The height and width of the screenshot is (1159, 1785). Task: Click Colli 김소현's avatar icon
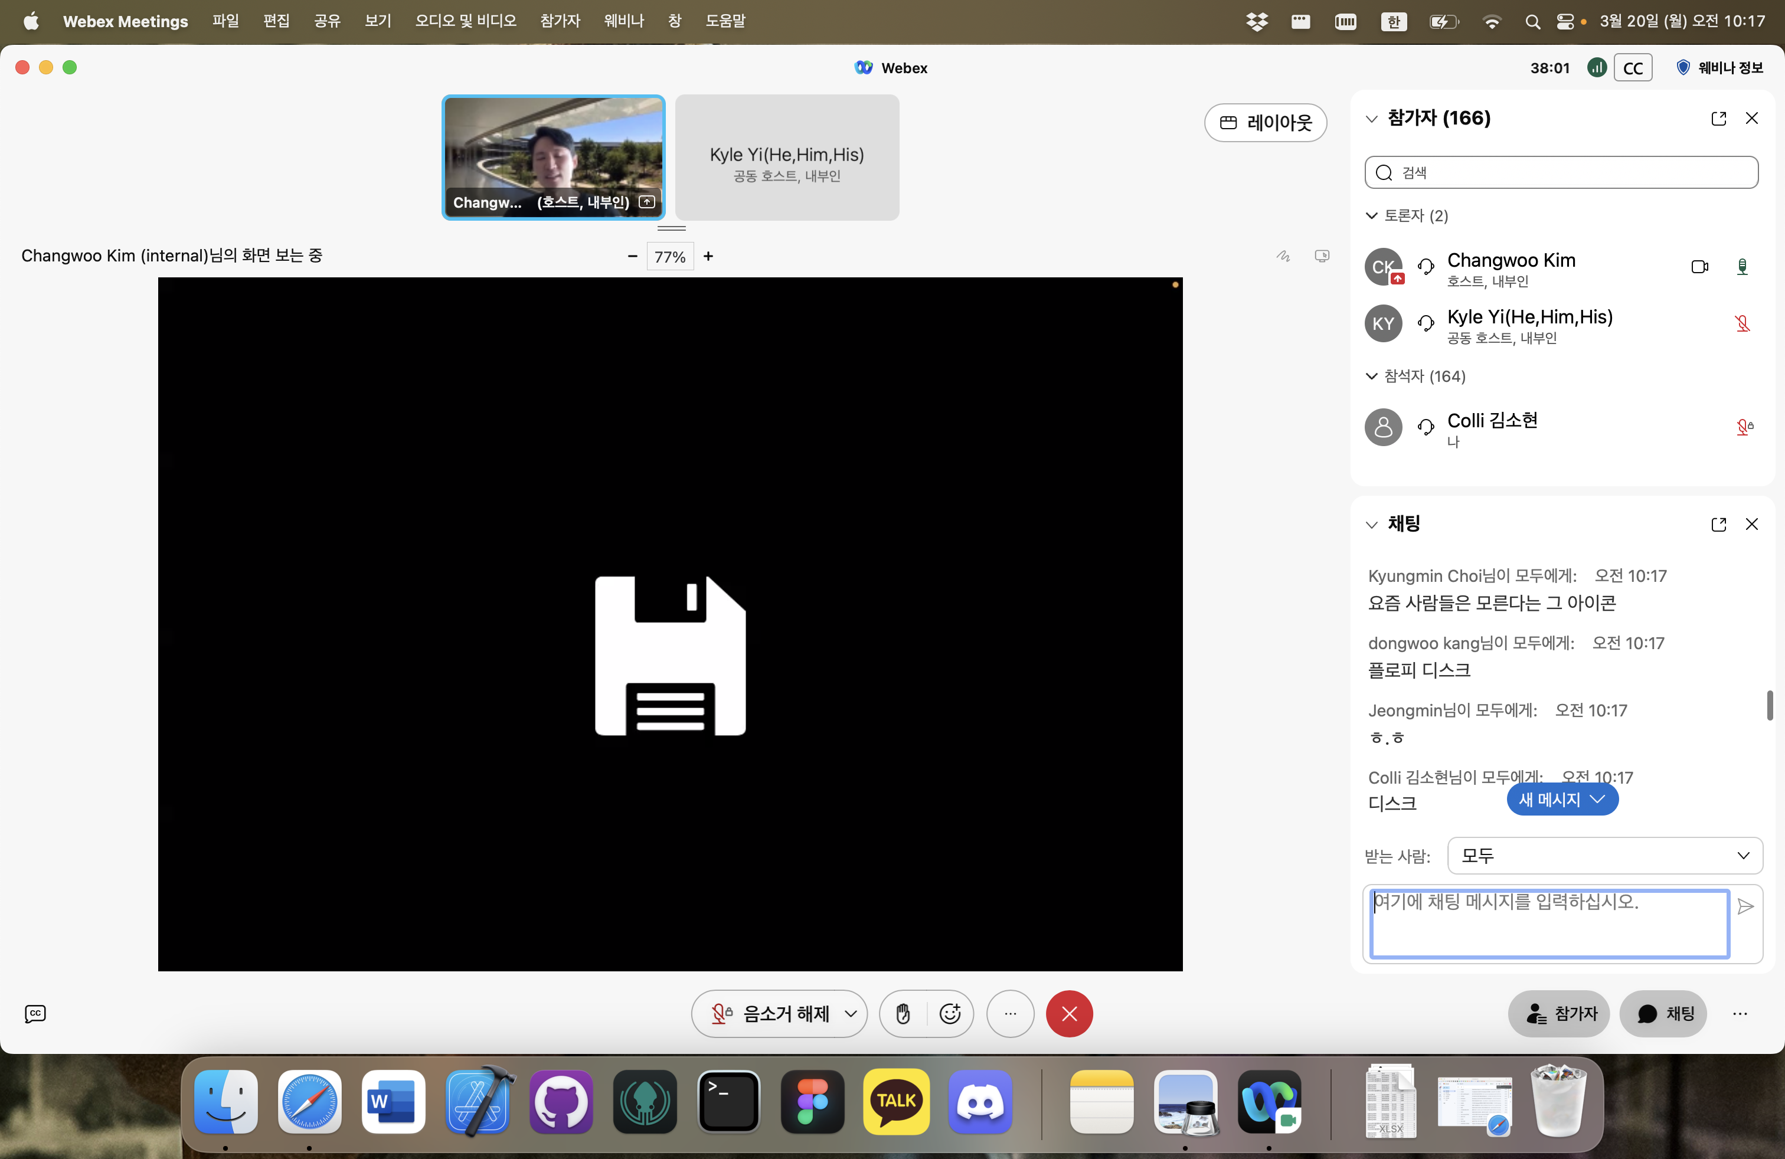1383,427
